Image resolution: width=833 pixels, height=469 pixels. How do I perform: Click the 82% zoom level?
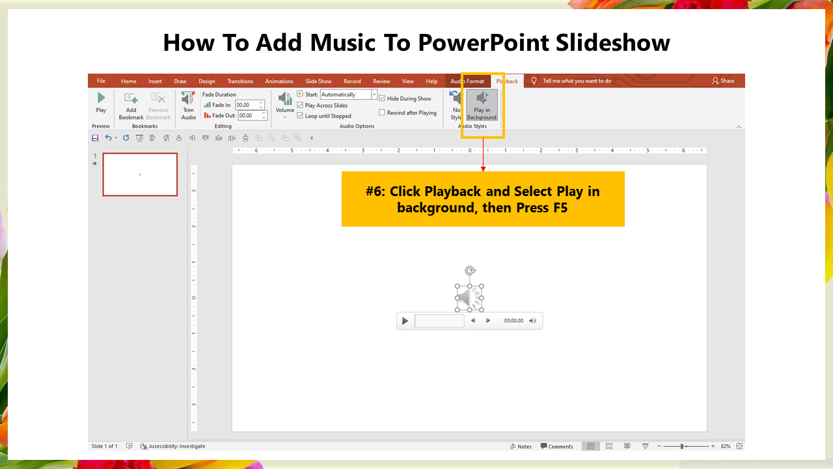click(x=726, y=446)
